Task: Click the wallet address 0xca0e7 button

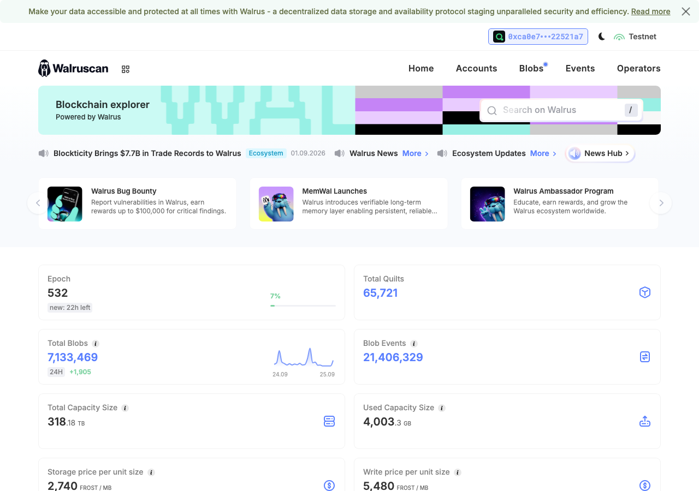Action: 538,37
